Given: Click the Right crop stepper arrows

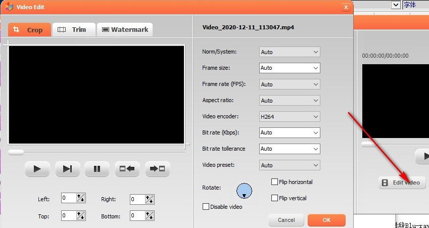Looking at the screenshot, I should (x=149, y=199).
